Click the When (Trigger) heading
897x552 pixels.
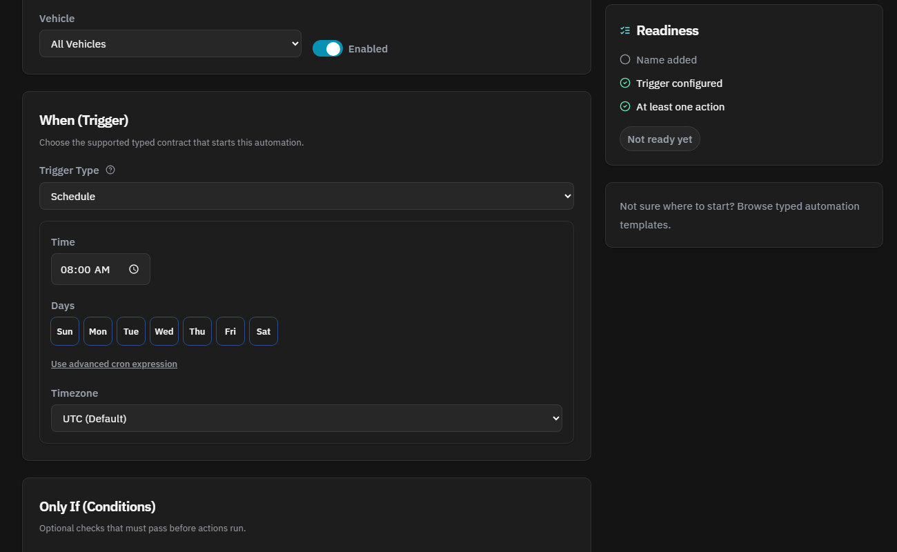83,120
